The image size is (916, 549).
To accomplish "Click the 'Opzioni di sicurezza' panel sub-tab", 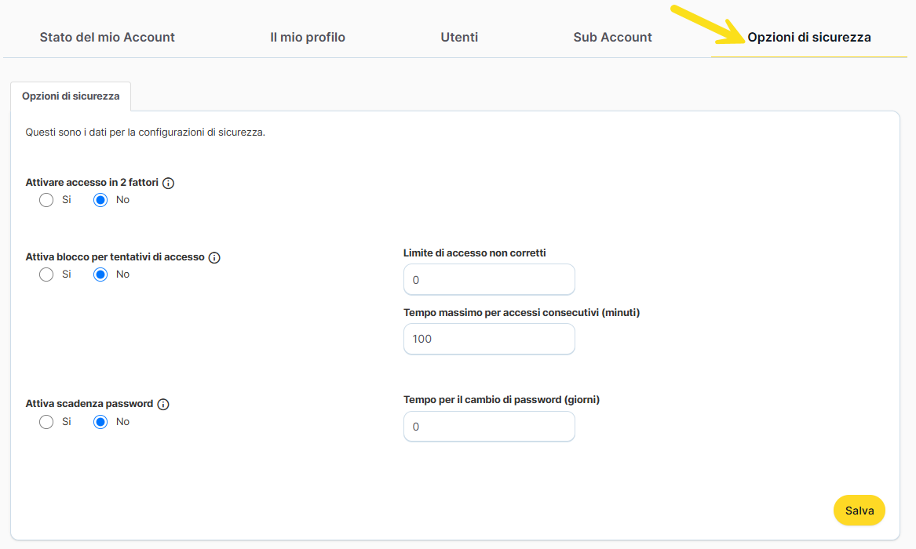I will (71, 96).
